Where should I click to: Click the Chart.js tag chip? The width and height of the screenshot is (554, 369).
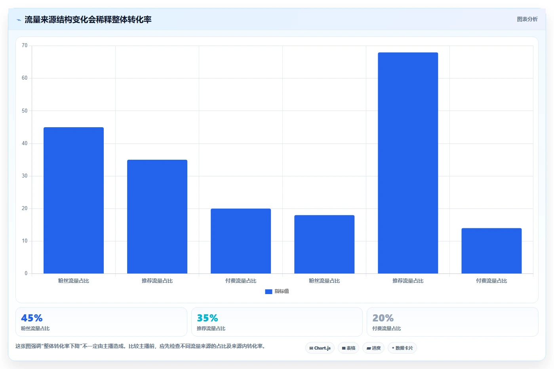(x=320, y=348)
